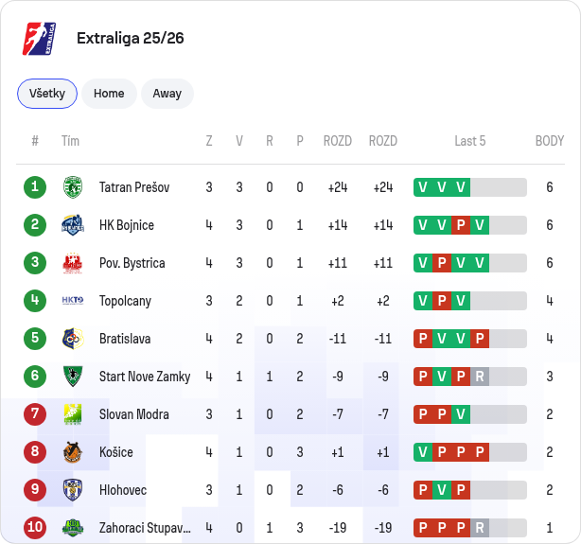
Task: Click the rank 7 red position badge
Action: 35,414
